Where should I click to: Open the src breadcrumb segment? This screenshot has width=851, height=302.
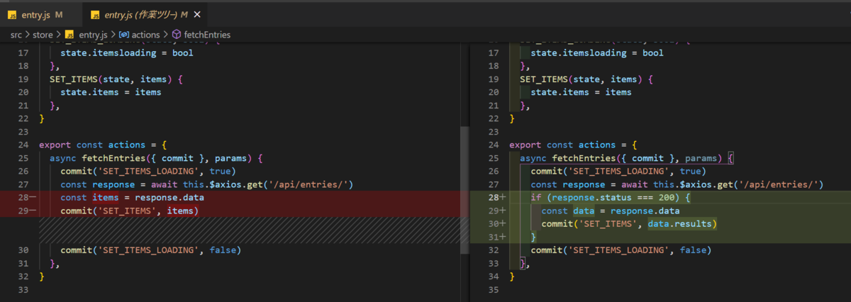click(x=16, y=34)
